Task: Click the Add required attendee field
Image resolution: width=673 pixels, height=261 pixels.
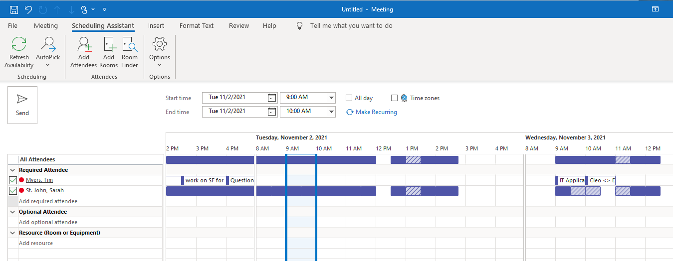Action: point(91,201)
